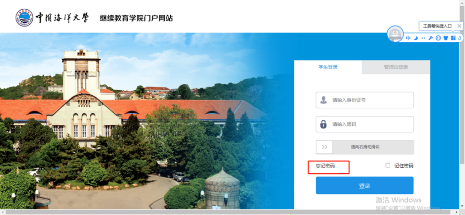Viewport: 465px width, 215px height.
Task: Switch to the 管理员登录 tab
Action: 396,67
